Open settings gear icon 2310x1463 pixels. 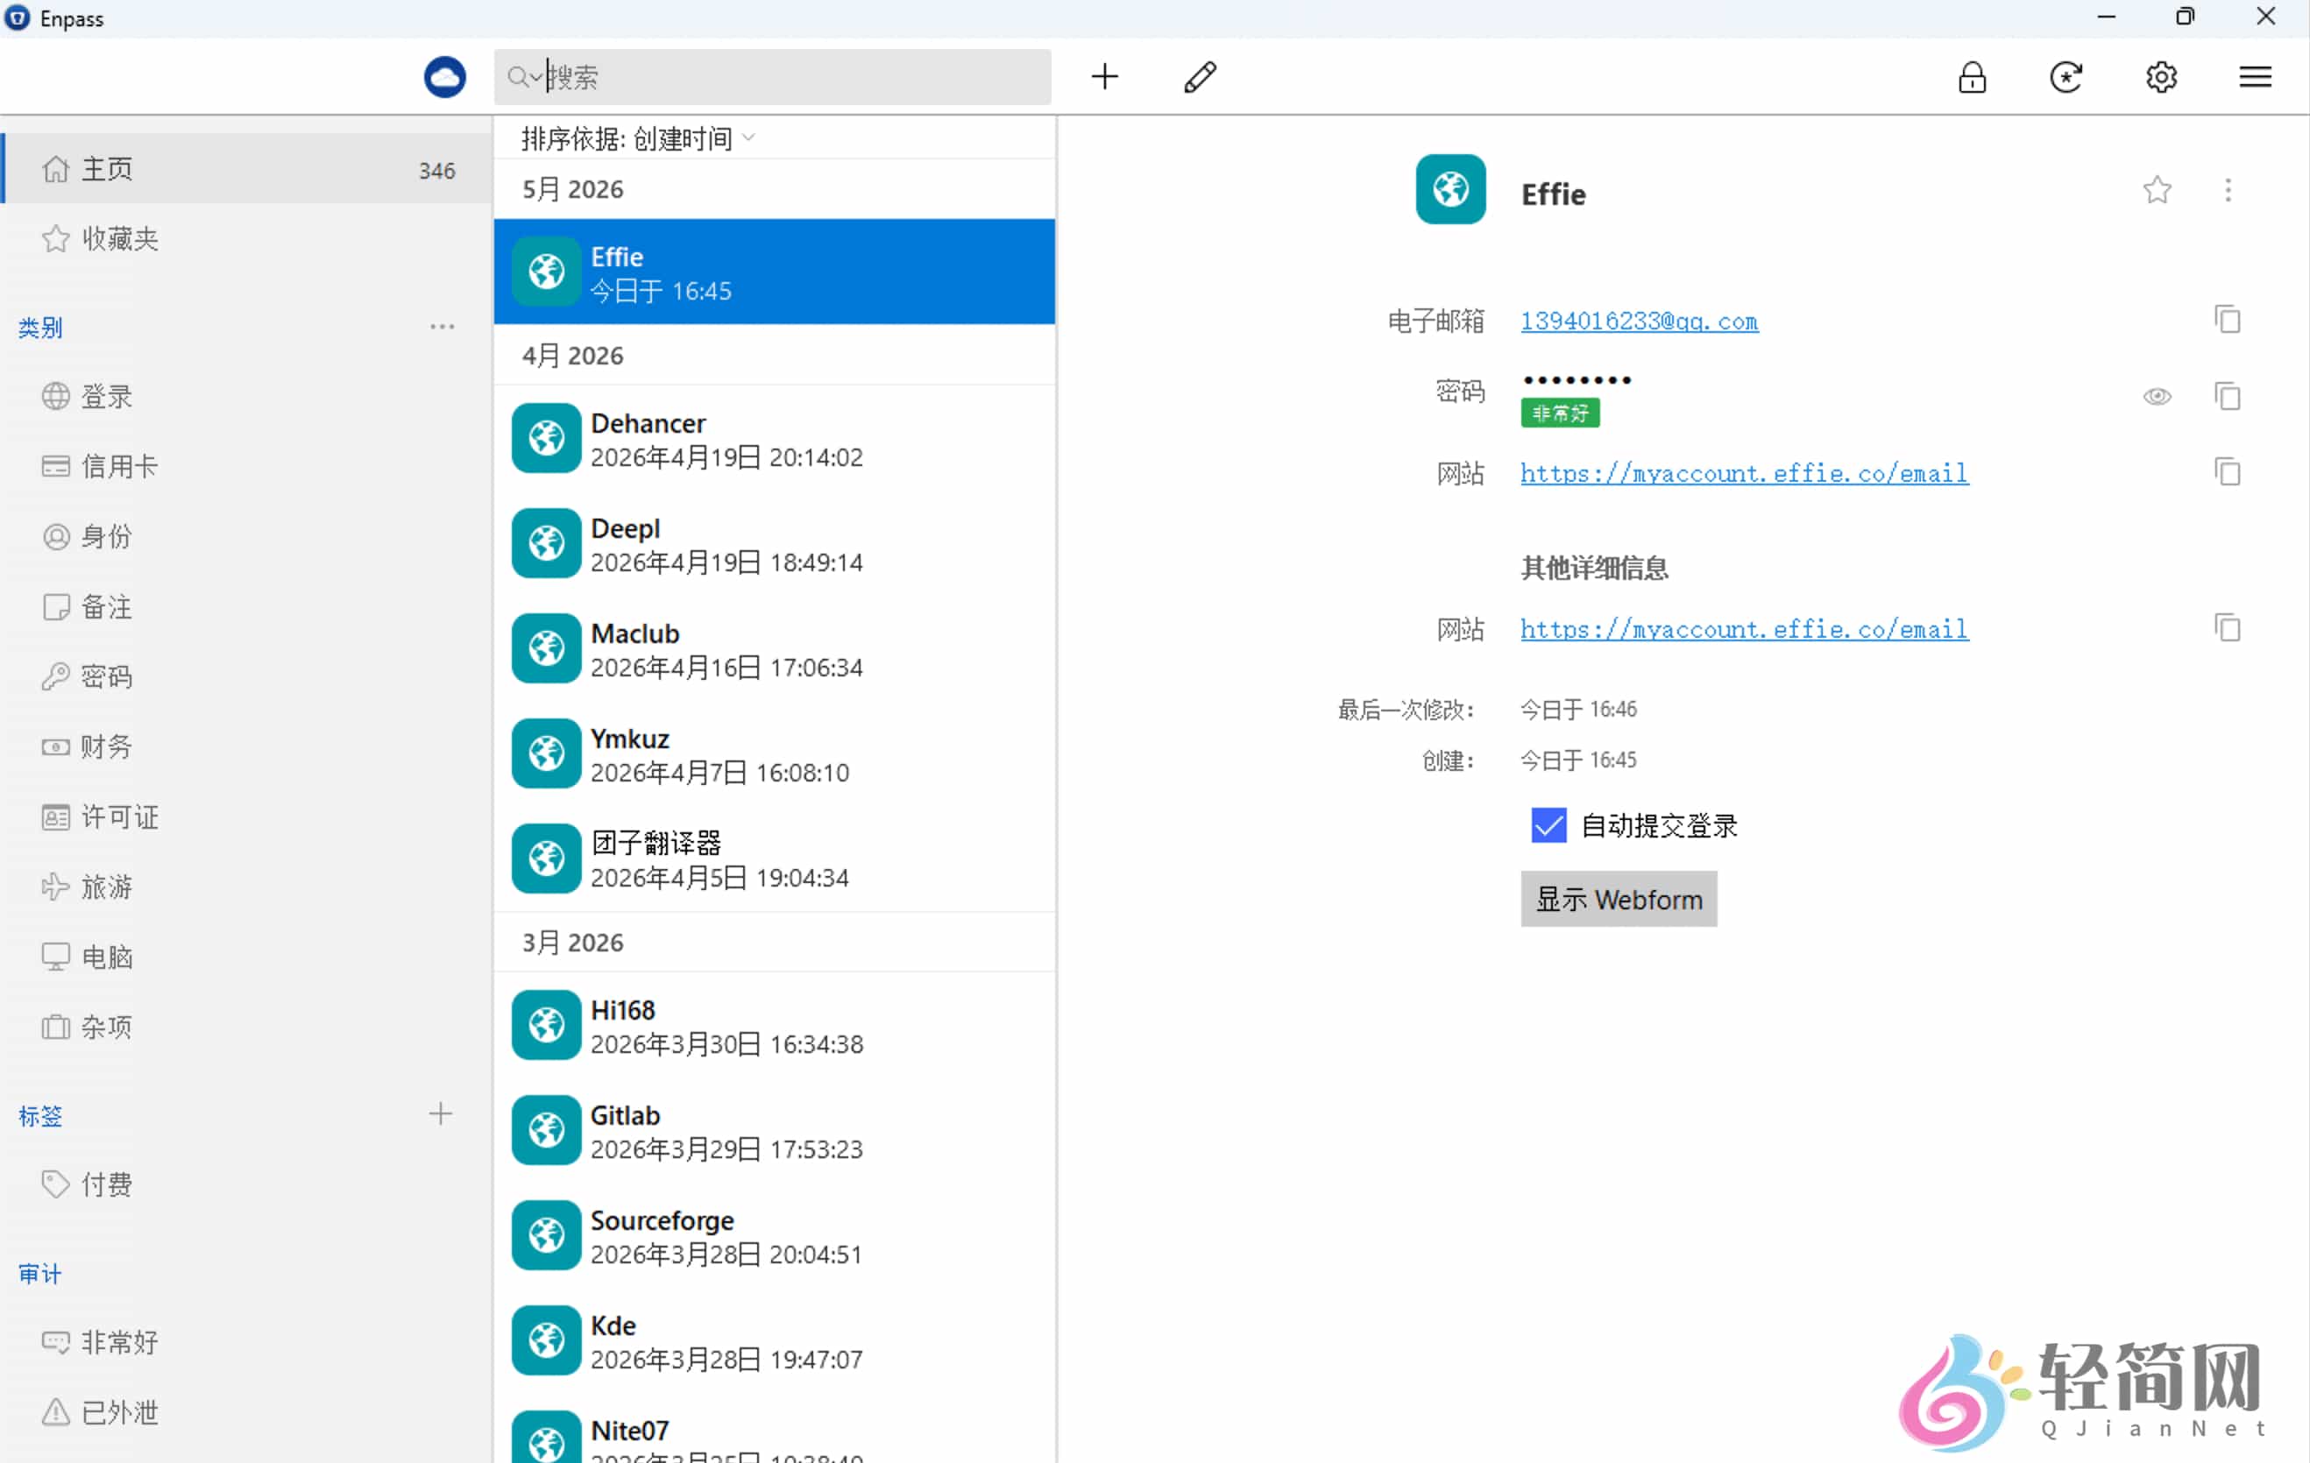[2160, 77]
